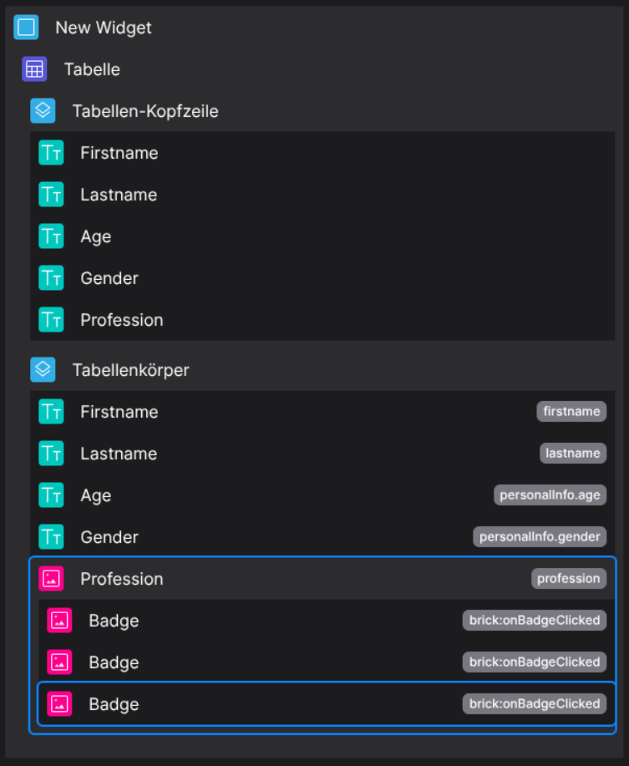Select the New Widget root item

click(x=104, y=28)
